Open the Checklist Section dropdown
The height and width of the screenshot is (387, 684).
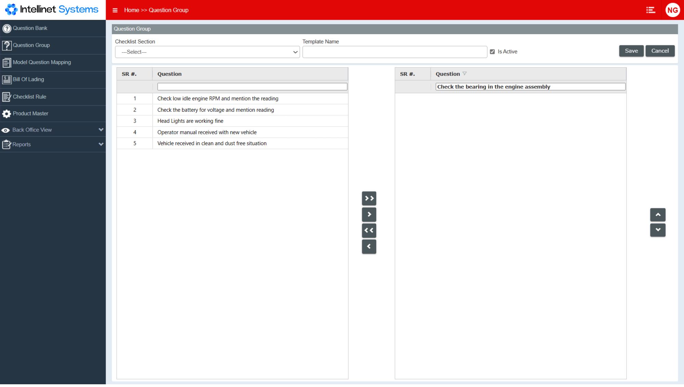[207, 52]
